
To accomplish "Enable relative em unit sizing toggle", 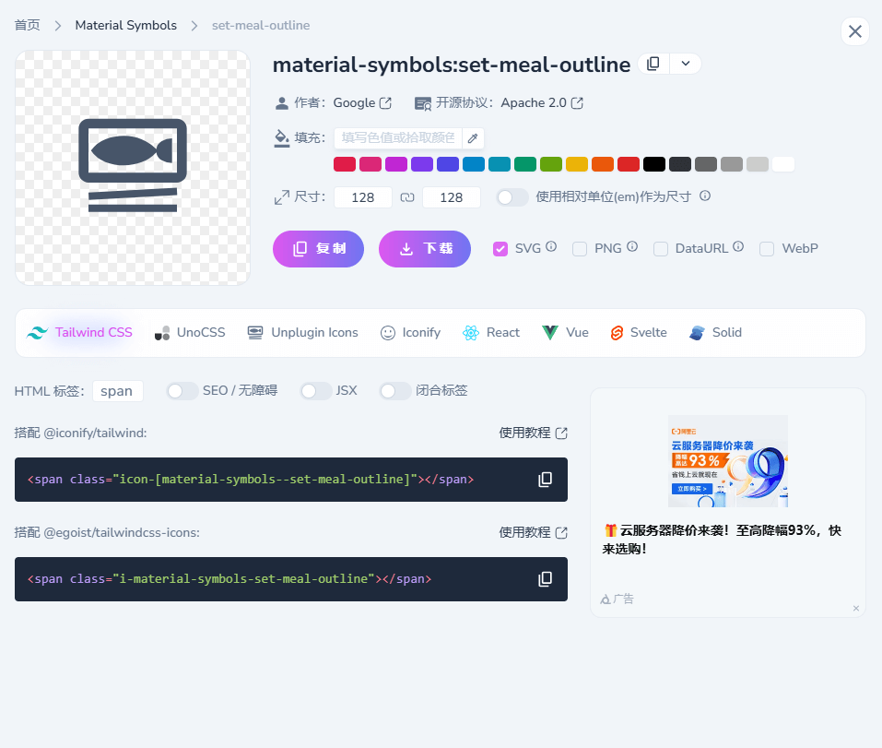I will [x=512, y=197].
